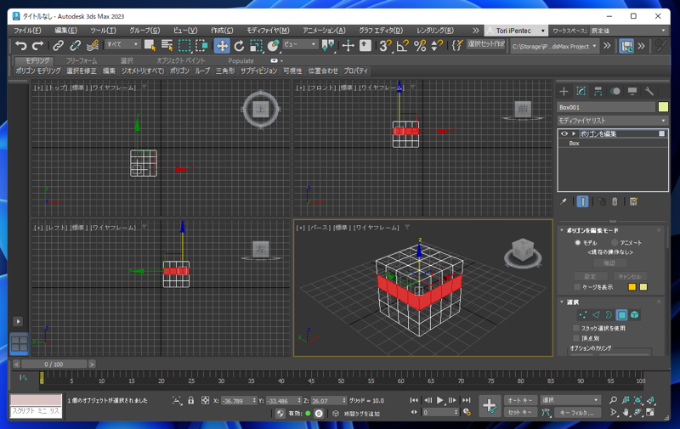Image resolution: width=680 pixels, height=429 pixels.
Task: Click Configure Modifier Sets icon
Action: (633, 201)
